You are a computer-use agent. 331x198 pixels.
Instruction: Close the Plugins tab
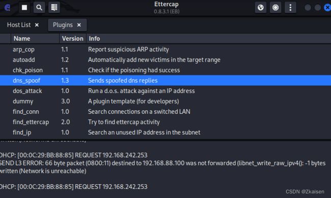coord(79,25)
